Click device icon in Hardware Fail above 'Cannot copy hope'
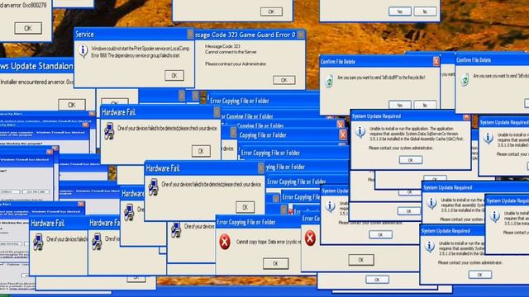The image size is (529, 297). (154, 187)
